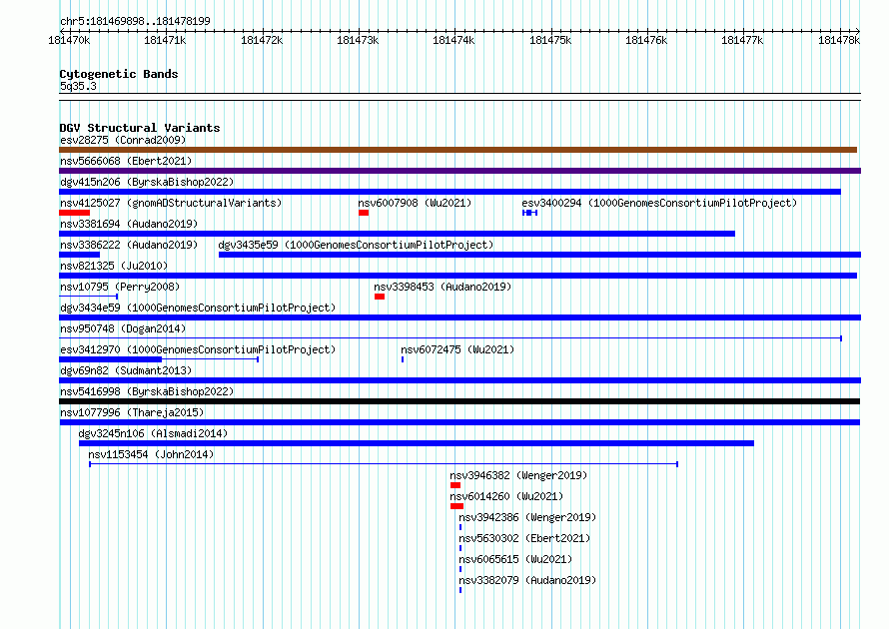This screenshot has height=629, width=889.
Task: Click the 181477k ruler position
Action: [x=742, y=40]
